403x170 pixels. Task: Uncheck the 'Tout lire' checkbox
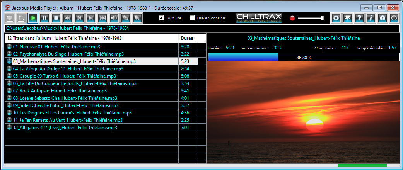click(161, 18)
